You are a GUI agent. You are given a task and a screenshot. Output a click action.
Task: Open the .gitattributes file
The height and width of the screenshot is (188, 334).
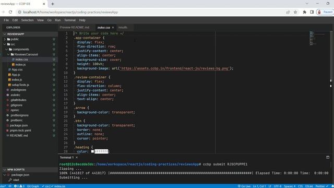pyautogui.click(x=18, y=100)
